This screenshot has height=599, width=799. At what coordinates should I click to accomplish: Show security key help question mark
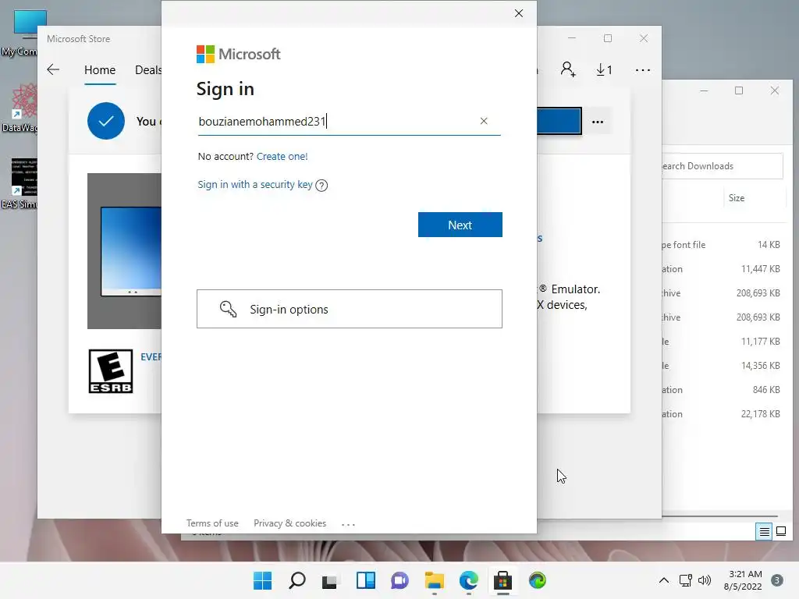[321, 186]
